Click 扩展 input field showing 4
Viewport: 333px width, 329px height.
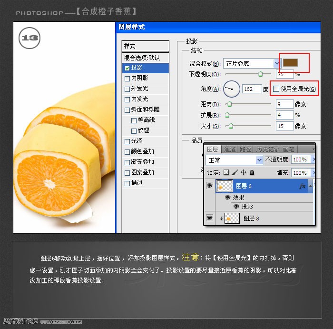[x=284, y=115]
